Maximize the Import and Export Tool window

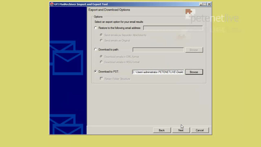tap(205, 4)
